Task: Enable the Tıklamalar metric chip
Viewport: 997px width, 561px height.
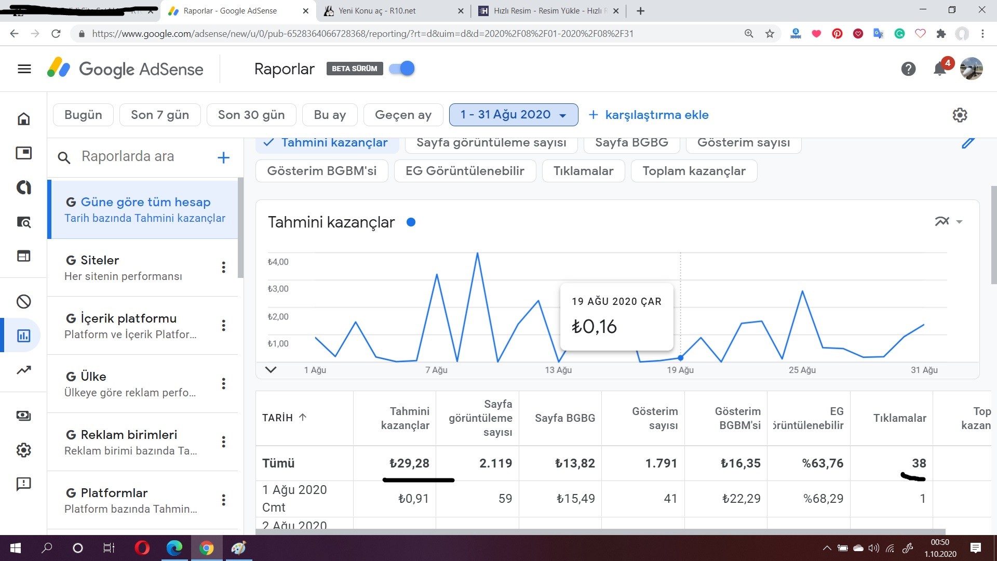Action: tap(583, 171)
